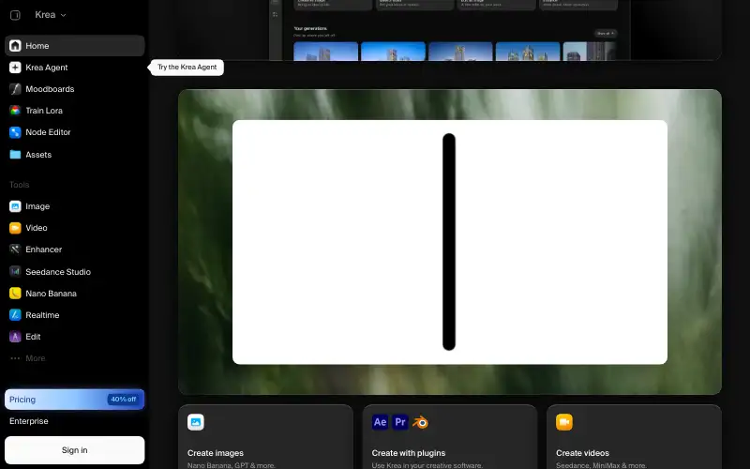This screenshot has height=469, width=750.
Task: Open Krea Agent menu label
Action: click(x=46, y=68)
